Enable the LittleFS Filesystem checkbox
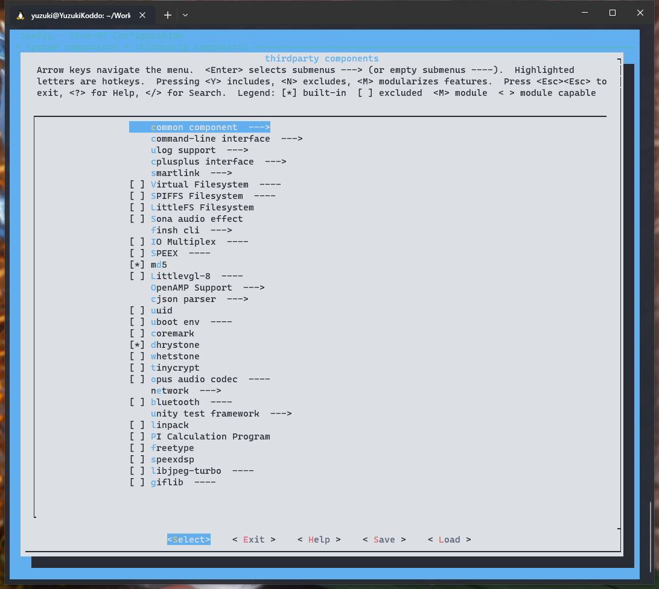The image size is (659, 589). point(138,207)
